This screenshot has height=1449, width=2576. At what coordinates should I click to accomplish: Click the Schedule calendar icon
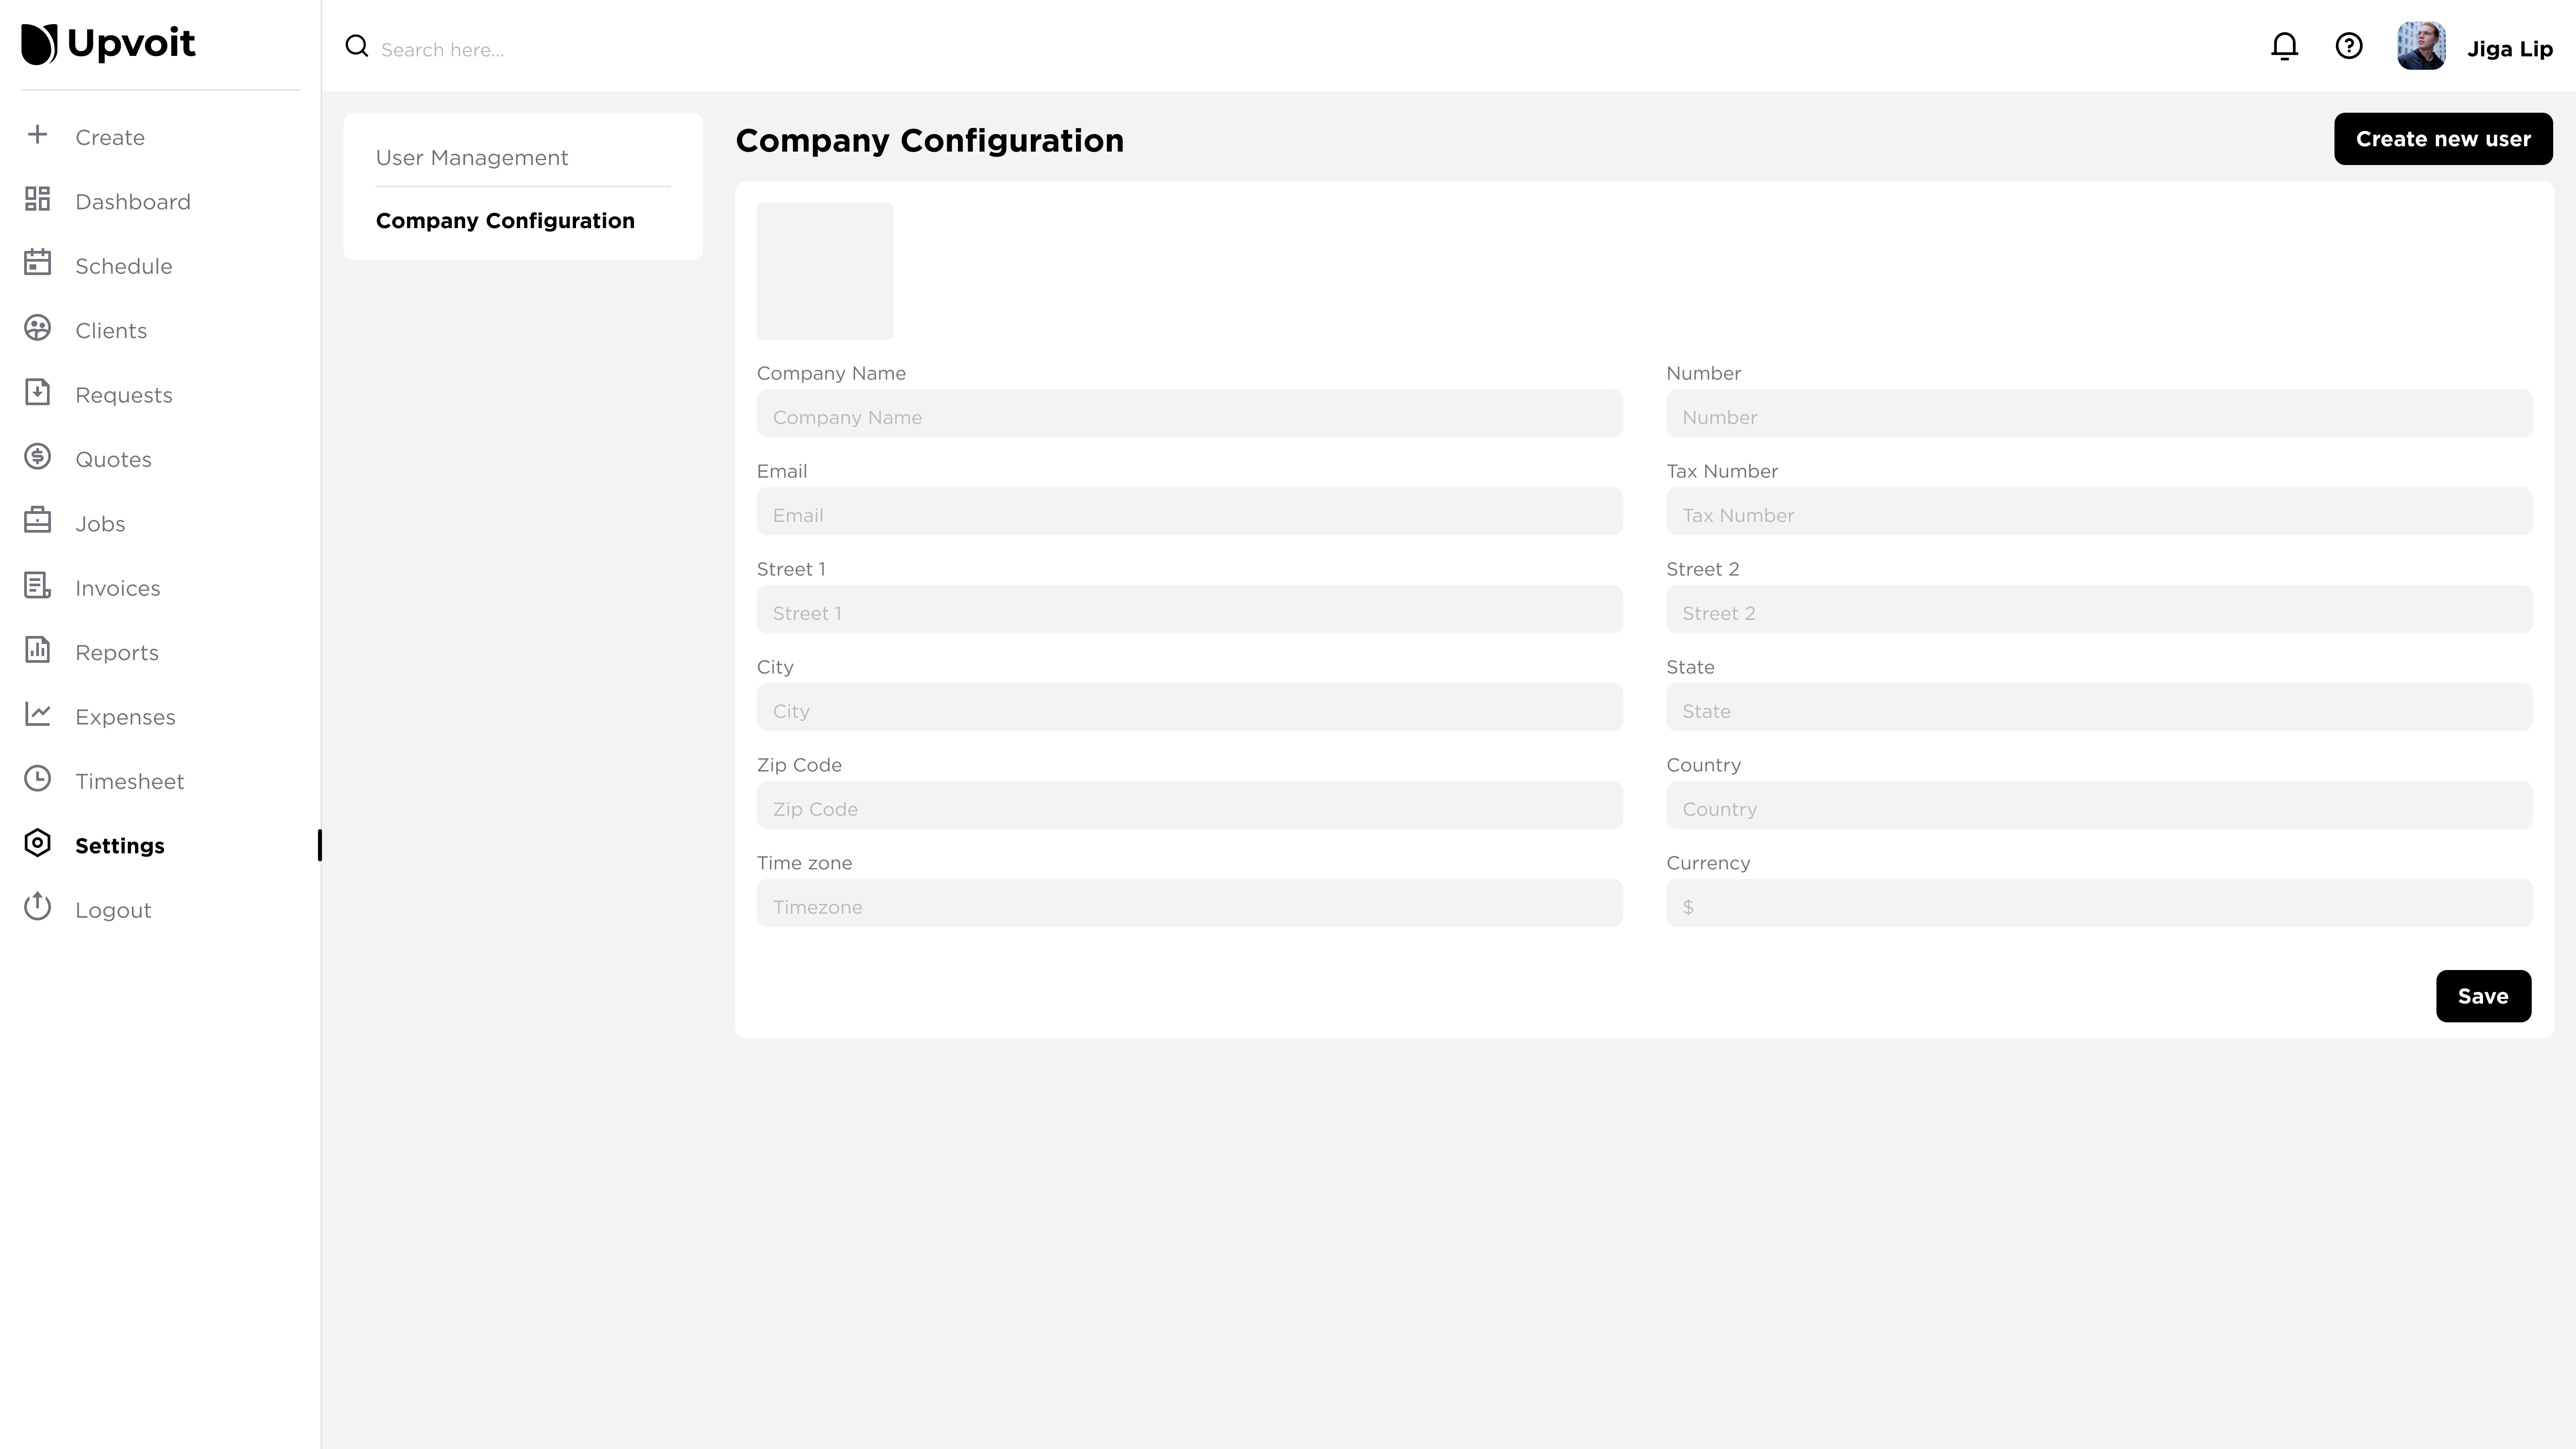pyautogui.click(x=37, y=263)
